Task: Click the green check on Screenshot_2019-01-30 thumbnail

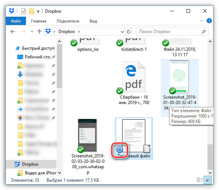Action: tap(172, 91)
